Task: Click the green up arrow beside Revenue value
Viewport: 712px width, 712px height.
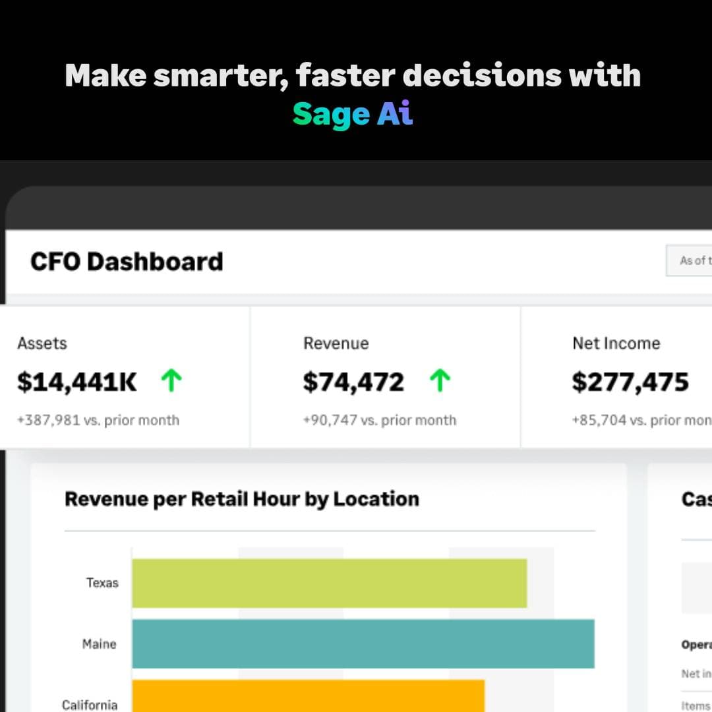Action: tap(440, 380)
